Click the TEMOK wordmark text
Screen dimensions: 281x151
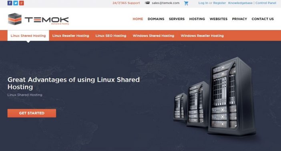(x=46, y=20)
